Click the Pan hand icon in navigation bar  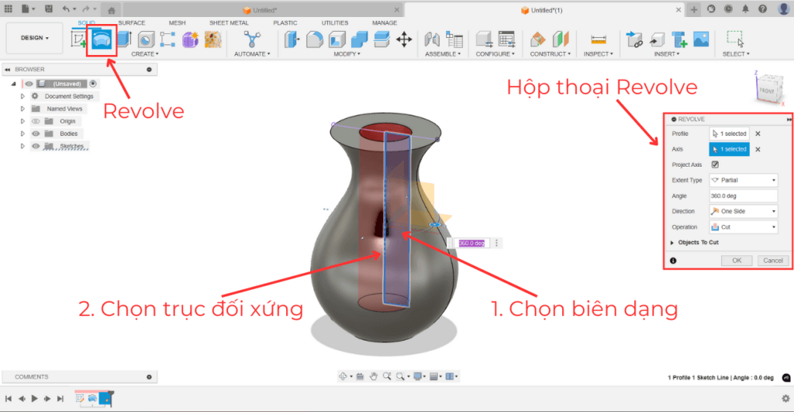[x=373, y=376]
